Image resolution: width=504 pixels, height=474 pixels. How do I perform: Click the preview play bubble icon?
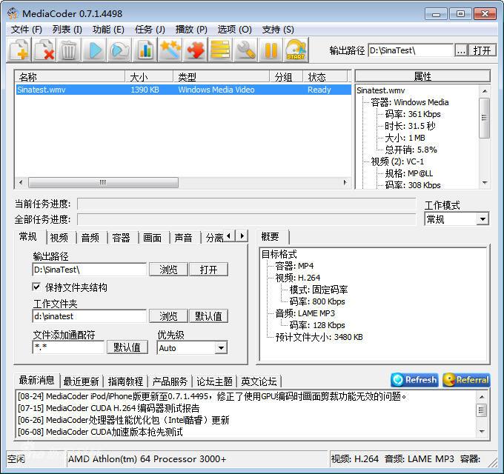click(x=119, y=50)
